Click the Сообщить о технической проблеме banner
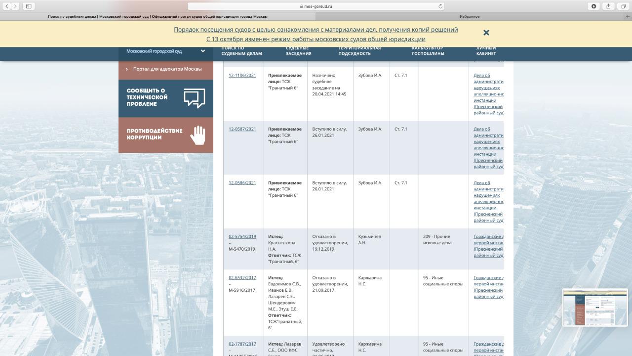 click(x=165, y=98)
